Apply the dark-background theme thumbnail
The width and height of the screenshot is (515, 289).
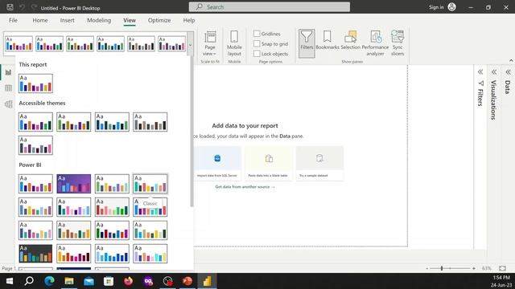(x=35, y=254)
